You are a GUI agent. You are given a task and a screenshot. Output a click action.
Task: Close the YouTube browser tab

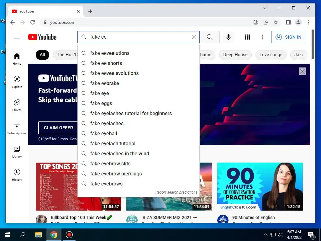78,11
